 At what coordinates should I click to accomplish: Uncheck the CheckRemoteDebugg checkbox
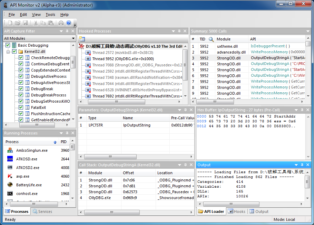[x=21, y=58]
